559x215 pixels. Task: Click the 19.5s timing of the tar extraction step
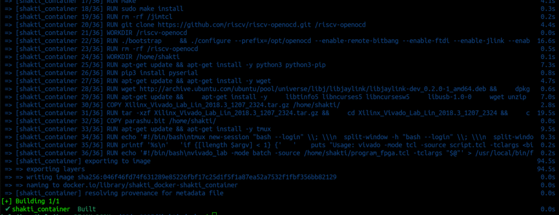coord(546,112)
